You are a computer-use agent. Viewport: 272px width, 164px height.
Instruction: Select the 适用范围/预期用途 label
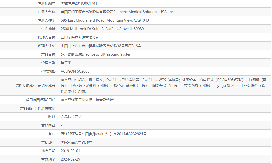tap(40, 100)
